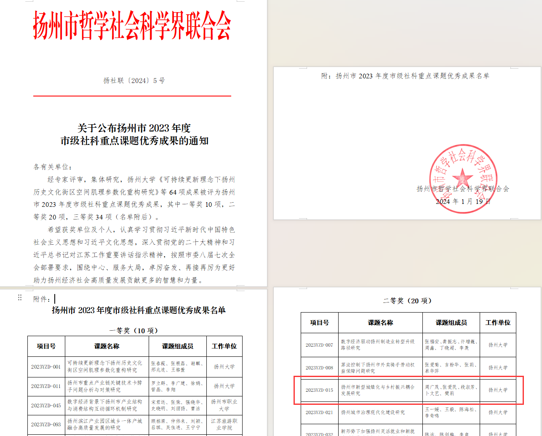Click project number cell 2023YZD-015
The image size is (542, 436).
(319, 390)
